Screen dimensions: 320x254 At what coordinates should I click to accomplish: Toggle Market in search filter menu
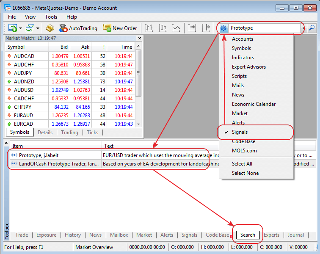coord(257,113)
